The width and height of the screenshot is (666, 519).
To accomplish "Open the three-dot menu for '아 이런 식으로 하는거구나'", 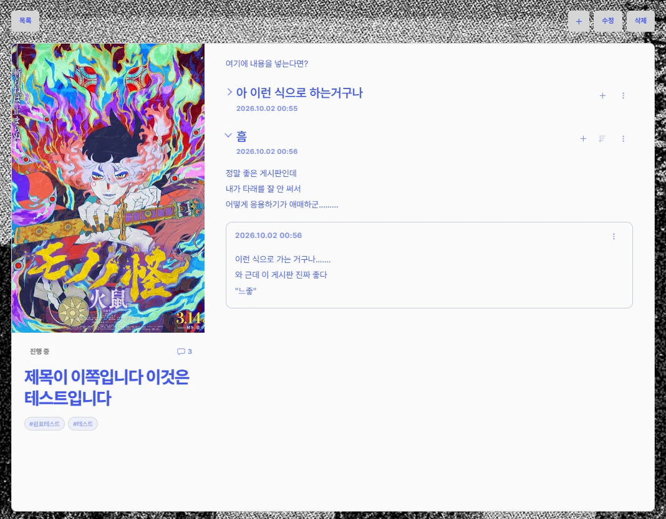I will 623,96.
